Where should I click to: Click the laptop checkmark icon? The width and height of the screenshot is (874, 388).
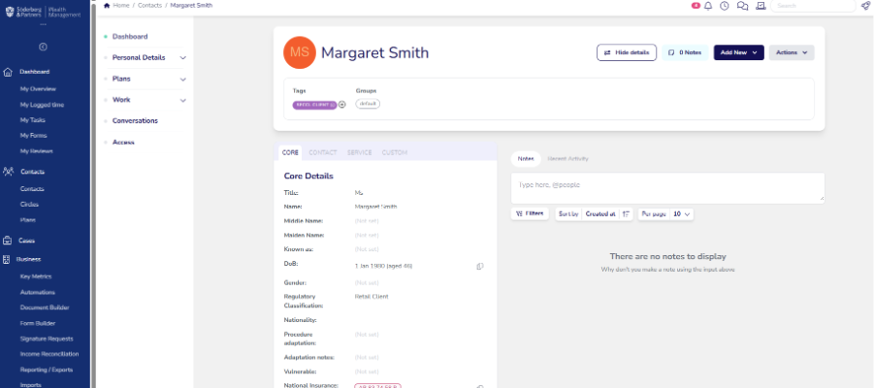(x=761, y=6)
